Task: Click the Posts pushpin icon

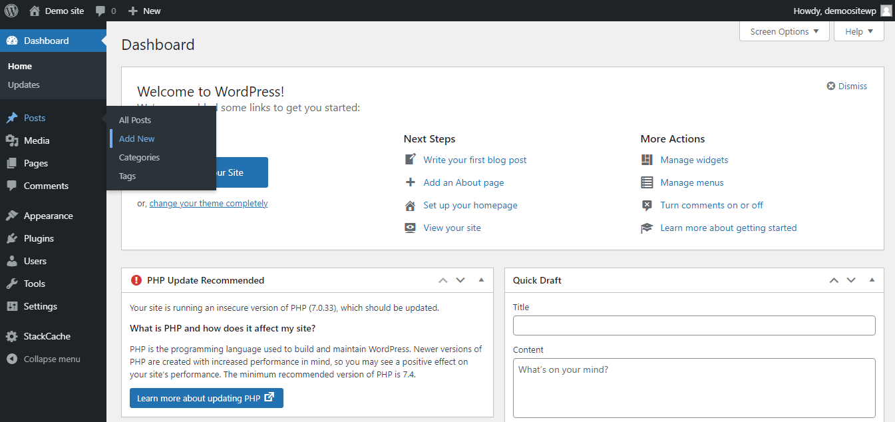Action: click(12, 118)
